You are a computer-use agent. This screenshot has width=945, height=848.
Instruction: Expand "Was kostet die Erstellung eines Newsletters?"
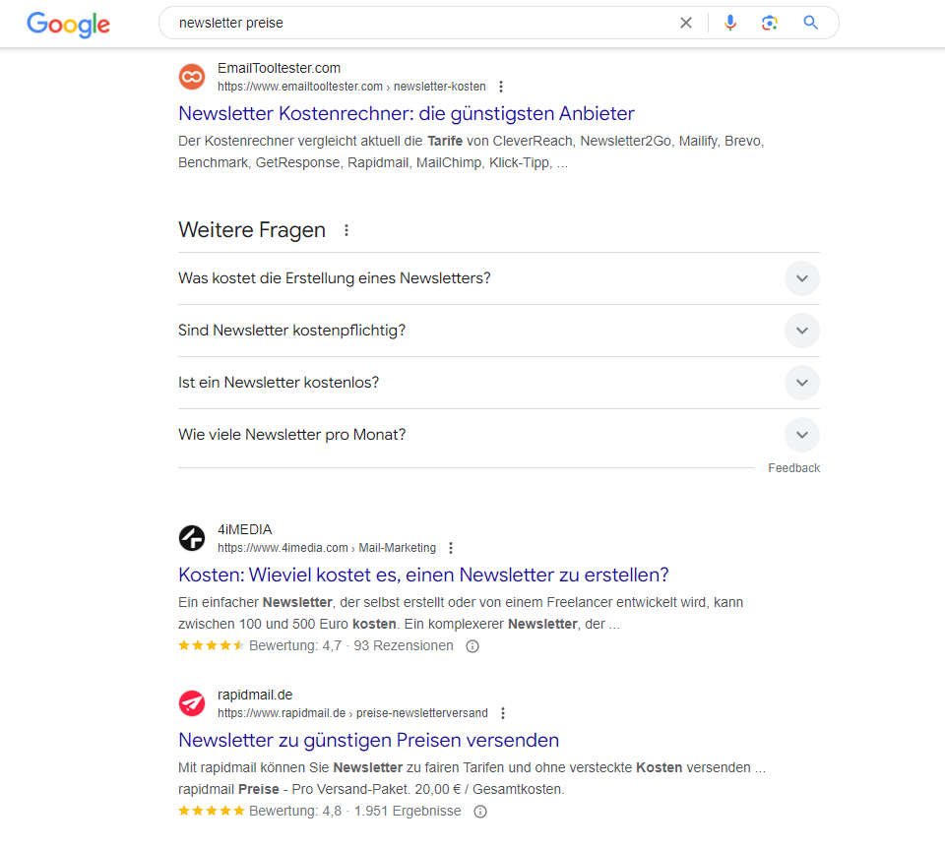click(801, 278)
